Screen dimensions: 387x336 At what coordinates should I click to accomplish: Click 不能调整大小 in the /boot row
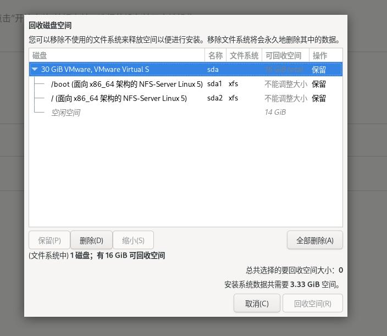pos(286,85)
